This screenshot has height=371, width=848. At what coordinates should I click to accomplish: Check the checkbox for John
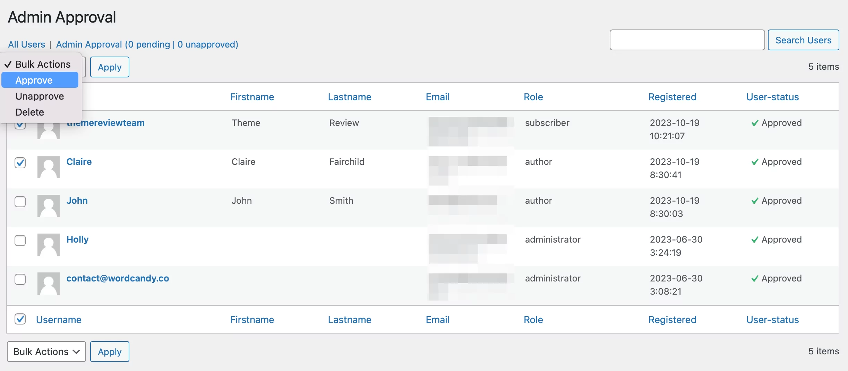[20, 201]
